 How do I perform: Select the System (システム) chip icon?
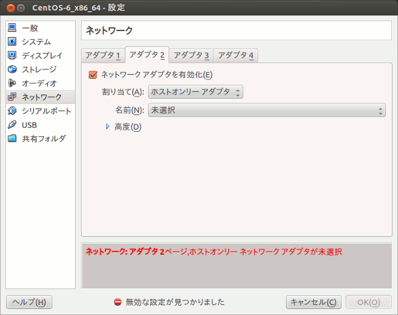tap(12, 42)
